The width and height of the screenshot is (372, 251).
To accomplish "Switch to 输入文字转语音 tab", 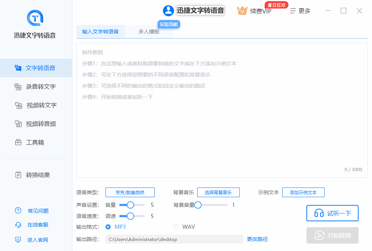I will (101, 32).
